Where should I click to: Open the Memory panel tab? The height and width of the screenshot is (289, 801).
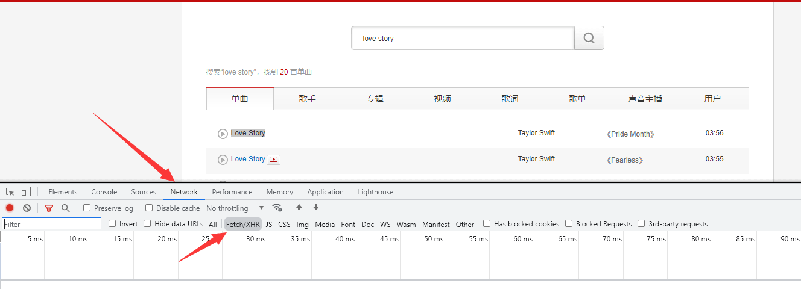(x=280, y=192)
